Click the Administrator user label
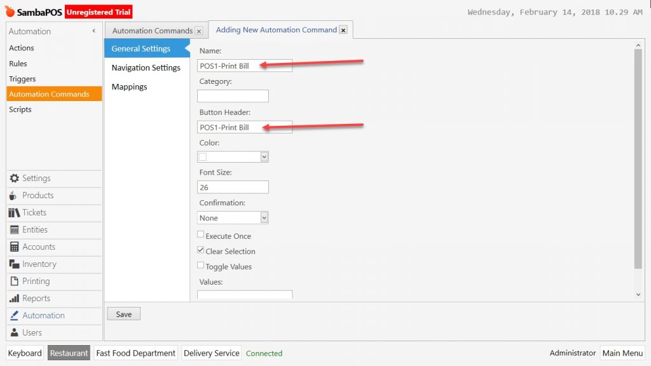The image size is (651, 366). coord(573,353)
